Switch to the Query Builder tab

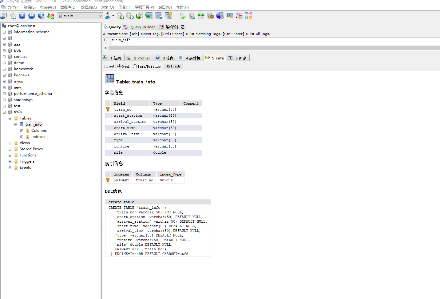pos(140,27)
